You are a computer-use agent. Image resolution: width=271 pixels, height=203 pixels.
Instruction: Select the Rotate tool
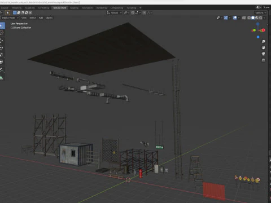click(2, 47)
